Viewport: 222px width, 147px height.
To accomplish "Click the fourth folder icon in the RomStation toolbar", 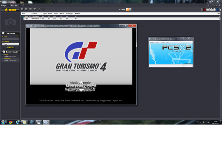I will (x=35, y=9).
